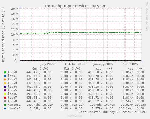Image resolution: width=150 pixels, height=119 pixels.
Task: Click nvme0n1 max value '30.02M/ 28.33M'
Action: [133, 105]
